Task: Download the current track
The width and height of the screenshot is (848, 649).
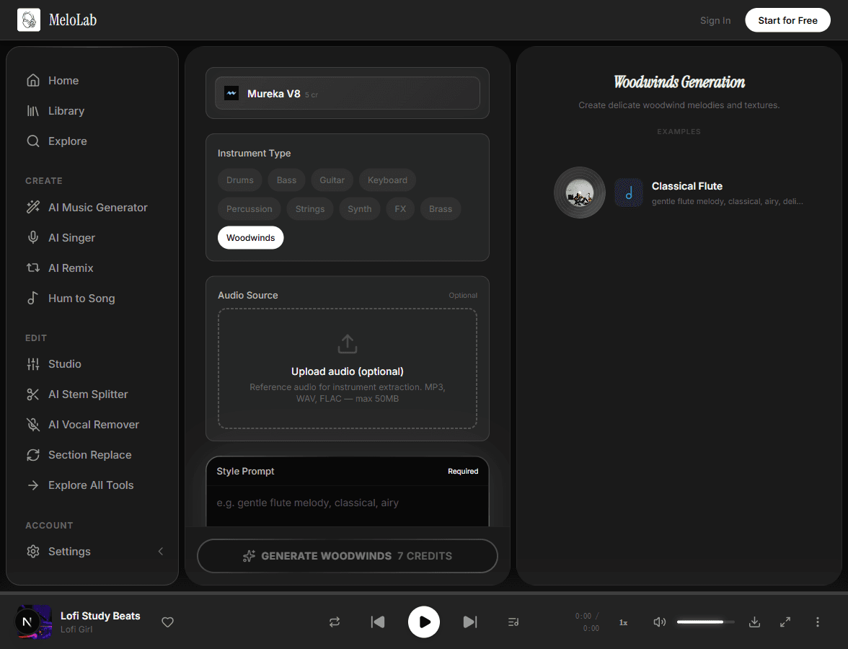Action: coord(754,622)
